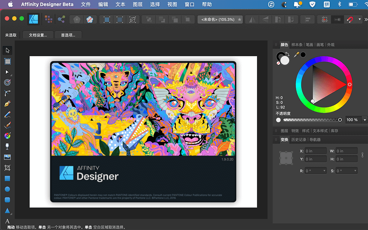
Task: Open the 笔画 panel tab
Action: [x=309, y=45]
